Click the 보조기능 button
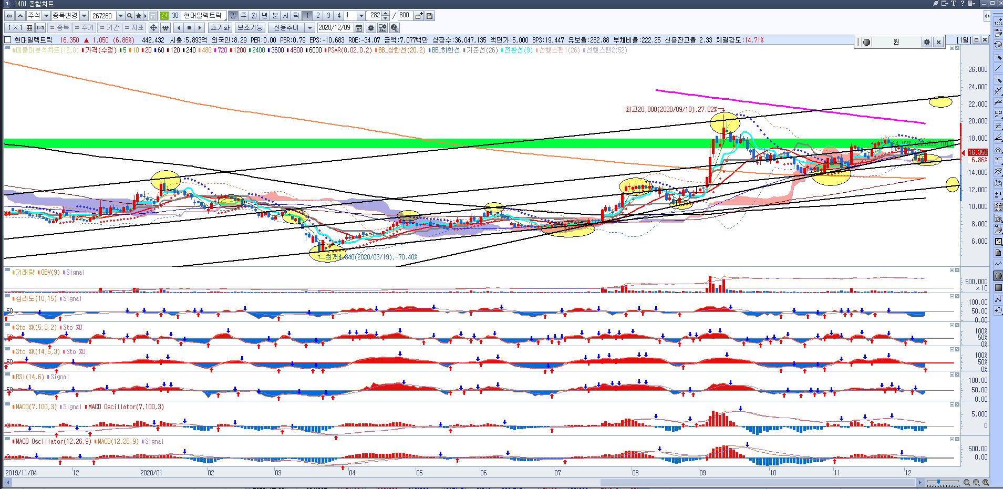 tap(250, 28)
